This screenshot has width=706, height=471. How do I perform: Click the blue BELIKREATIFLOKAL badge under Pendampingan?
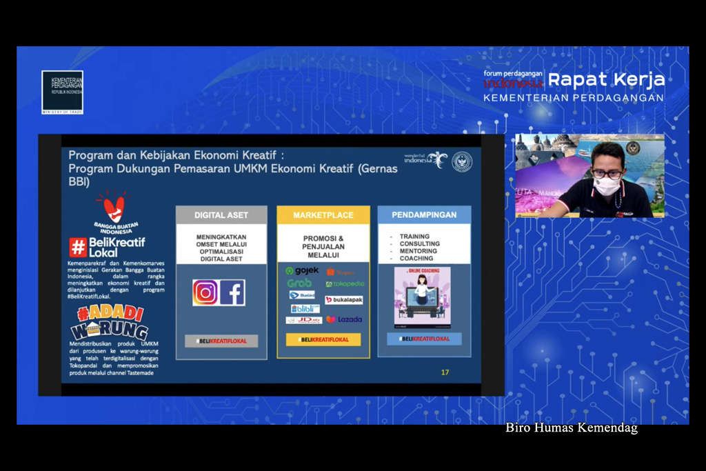[424, 339]
